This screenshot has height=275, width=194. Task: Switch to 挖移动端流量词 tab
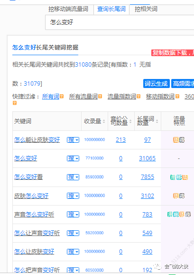68,9
